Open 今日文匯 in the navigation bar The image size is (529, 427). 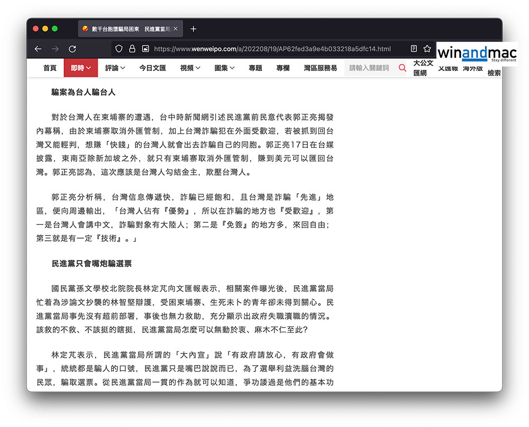152,68
